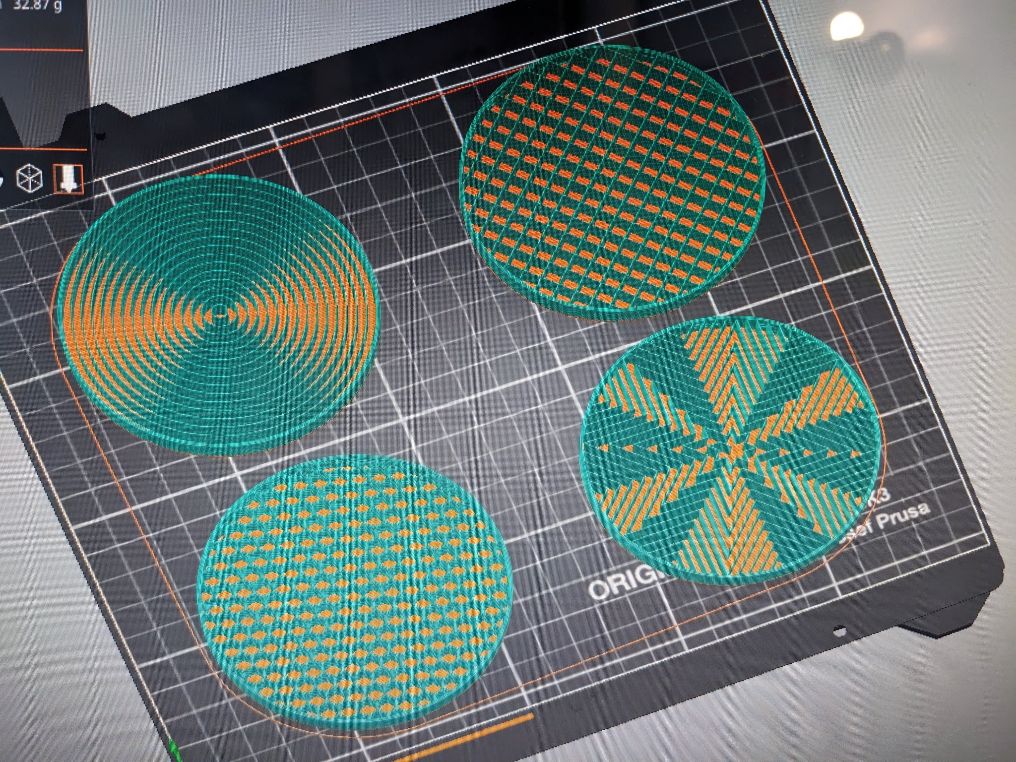Screen dimensions: 1016x762
Task: Click the wireframe cube view icon
Action: pos(30,179)
